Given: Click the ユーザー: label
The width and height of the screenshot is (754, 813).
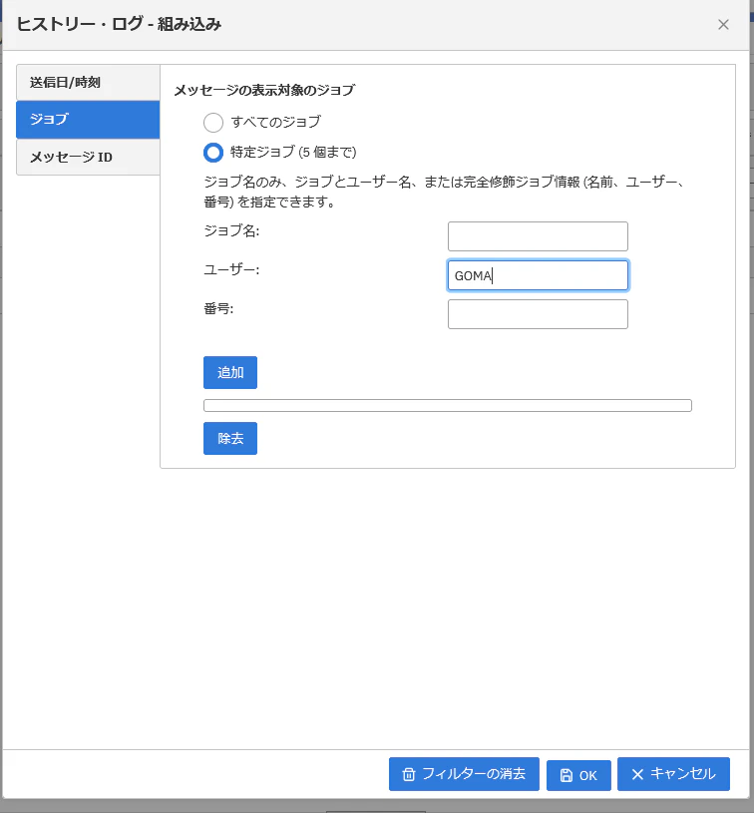Looking at the screenshot, I should [x=231, y=269].
